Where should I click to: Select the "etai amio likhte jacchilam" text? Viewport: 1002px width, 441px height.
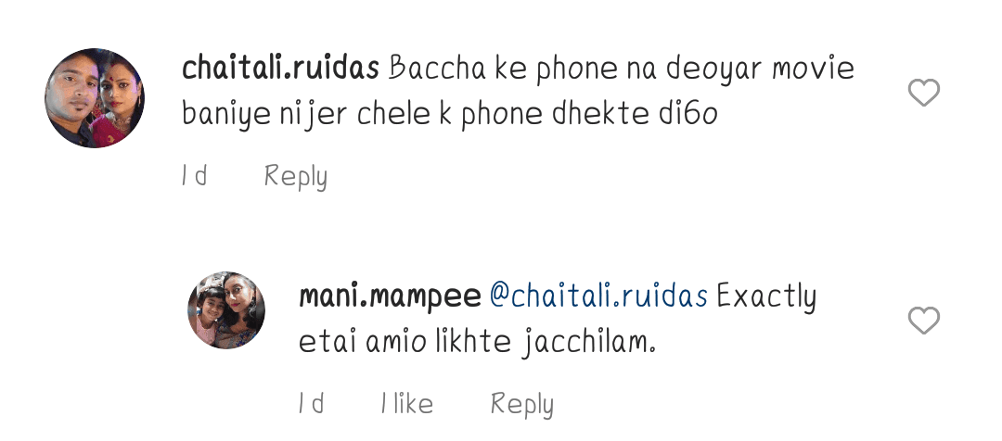tap(478, 344)
